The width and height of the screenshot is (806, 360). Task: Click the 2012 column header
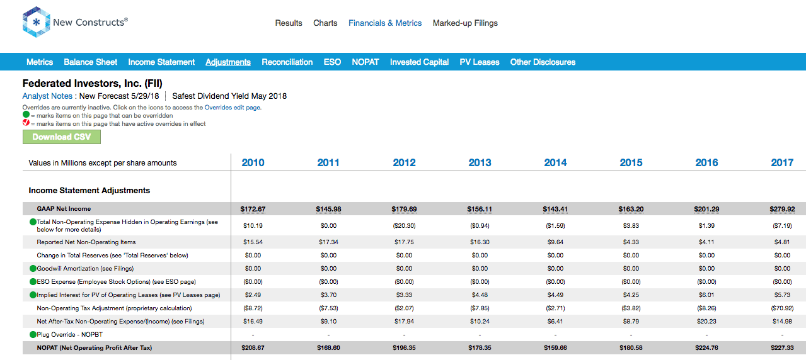click(404, 162)
